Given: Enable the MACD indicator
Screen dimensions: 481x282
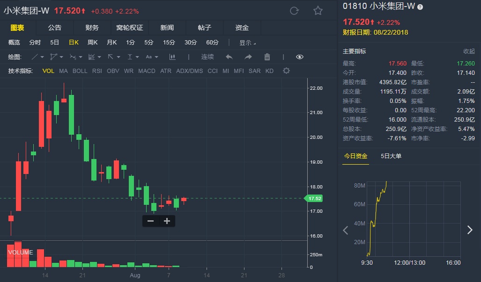Looking at the screenshot, I should [147, 71].
